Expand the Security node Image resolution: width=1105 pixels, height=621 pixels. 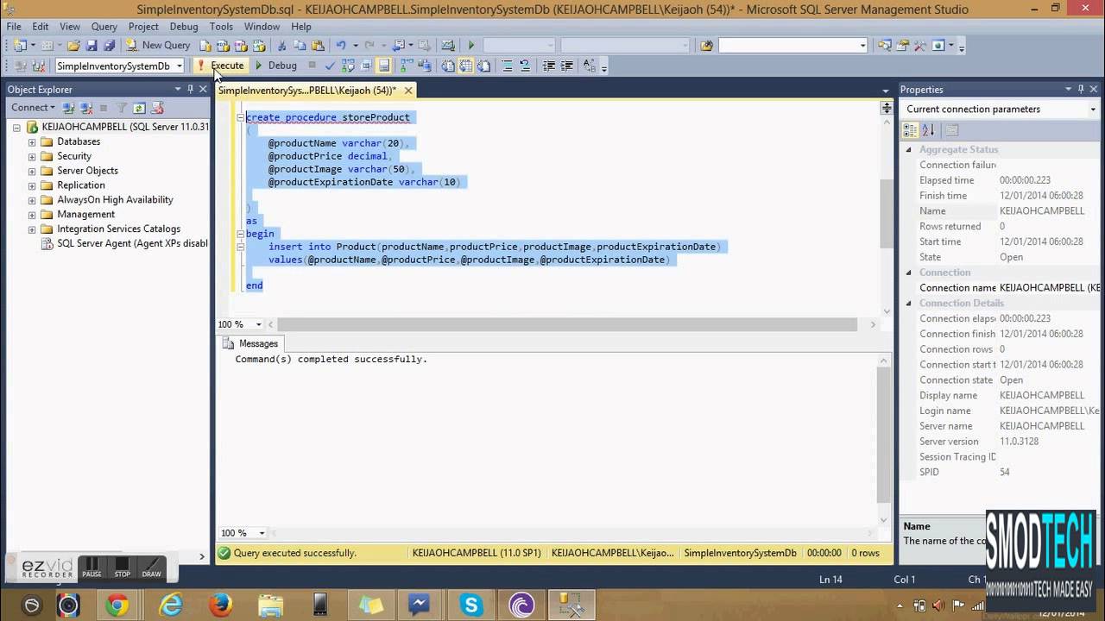click(x=32, y=156)
